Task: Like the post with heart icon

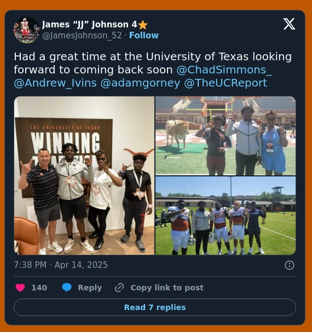Action: [20, 288]
